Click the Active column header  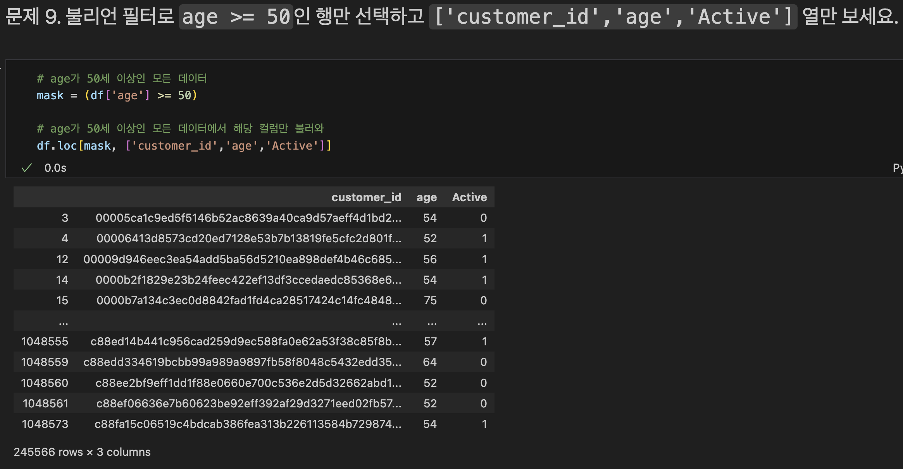[469, 197]
